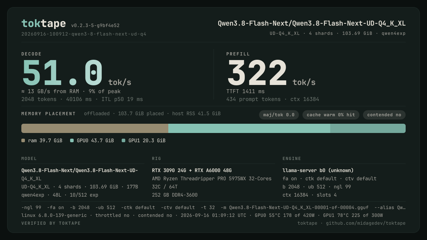Click the tan RAM segment of memory bar
Viewport: 427px width, 240px height.
(x=95, y=128)
